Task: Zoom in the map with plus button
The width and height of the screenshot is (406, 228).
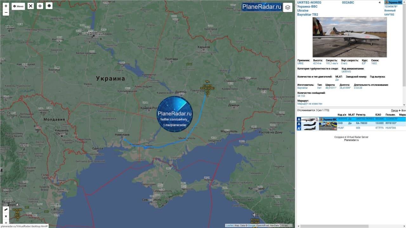Action: pyautogui.click(x=6, y=6)
